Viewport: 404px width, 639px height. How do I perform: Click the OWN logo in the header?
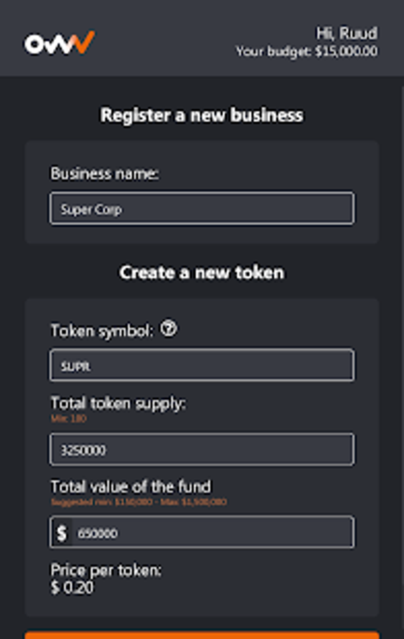tap(59, 43)
